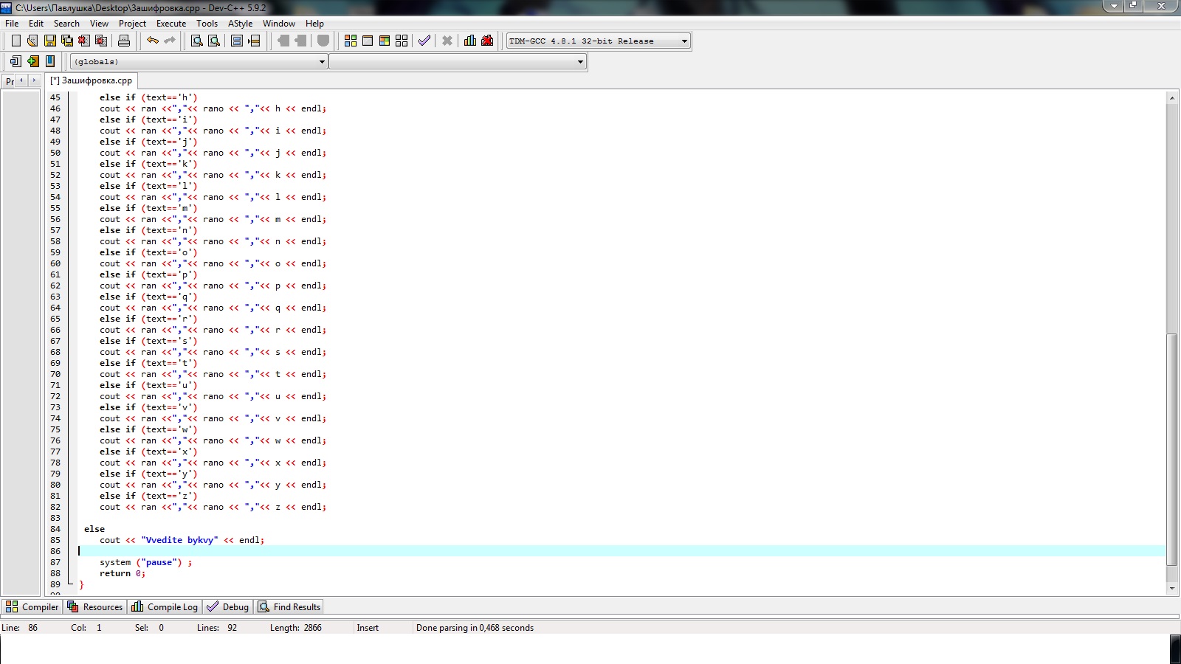Switch to the Find Results bottom tab

pyautogui.click(x=289, y=607)
